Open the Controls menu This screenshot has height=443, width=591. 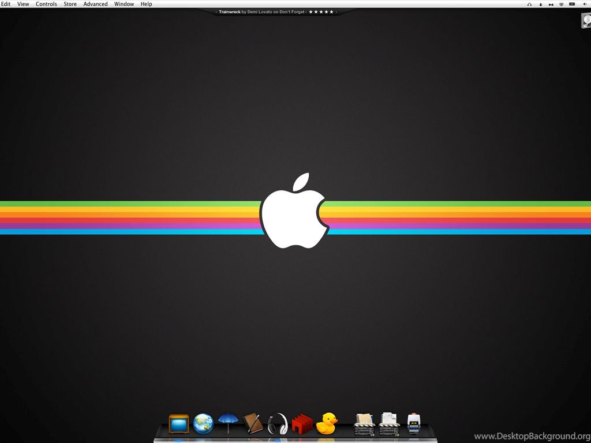(x=46, y=4)
